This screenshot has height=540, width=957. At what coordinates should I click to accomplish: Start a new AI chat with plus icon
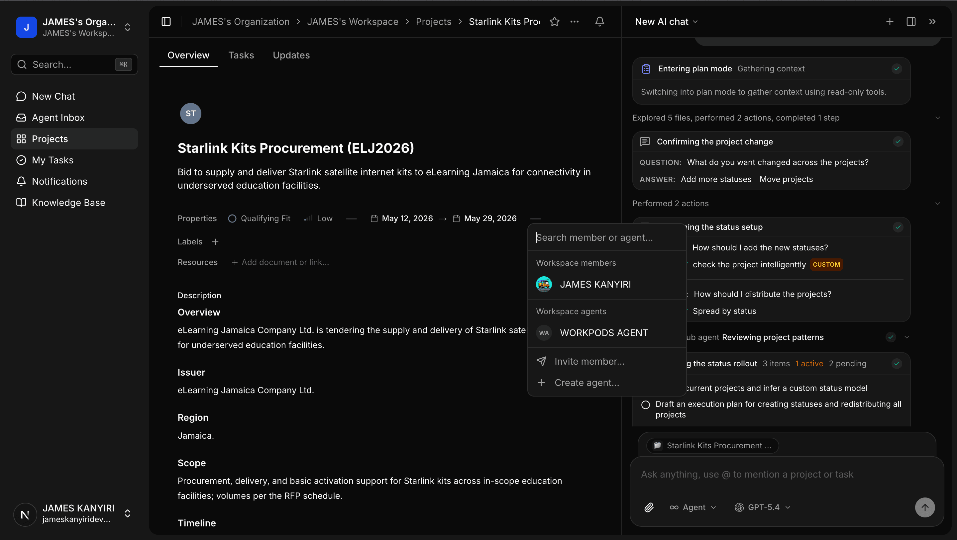890,22
